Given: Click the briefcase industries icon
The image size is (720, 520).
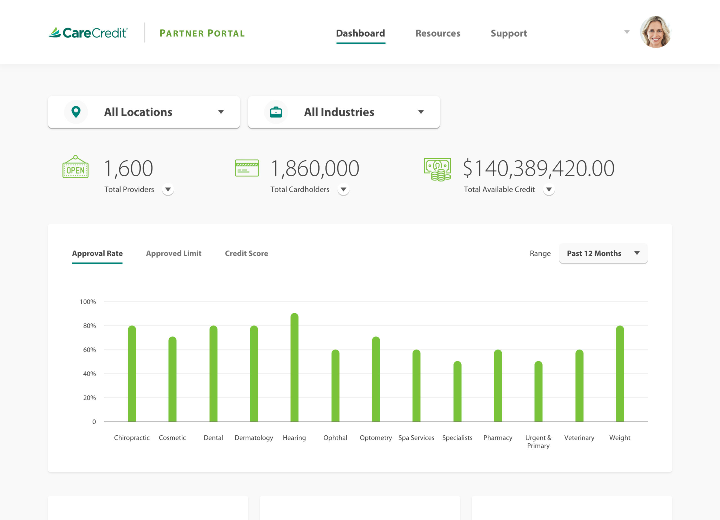Looking at the screenshot, I should [276, 112].
